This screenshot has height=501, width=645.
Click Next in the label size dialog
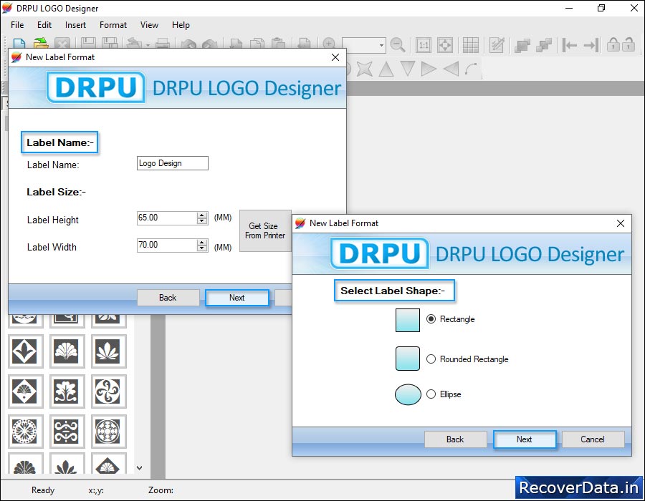(x=237, y=298)
